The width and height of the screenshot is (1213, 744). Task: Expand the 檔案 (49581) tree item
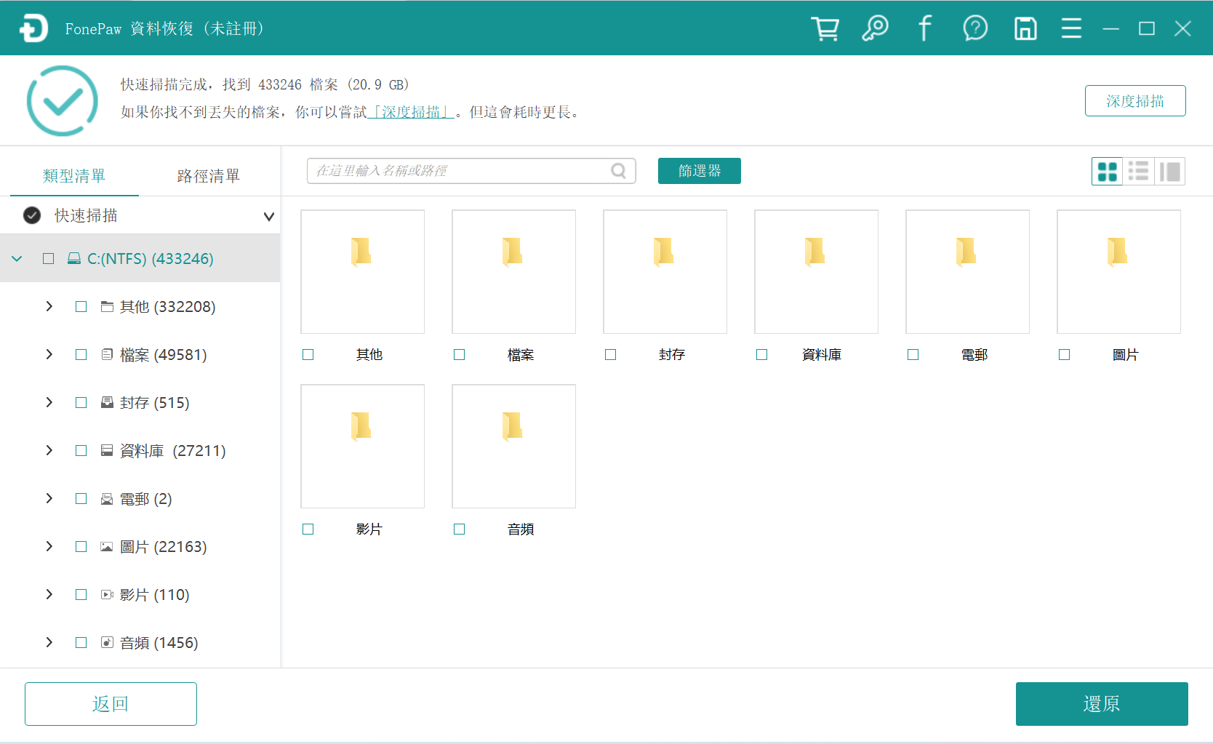pos(49,354)
